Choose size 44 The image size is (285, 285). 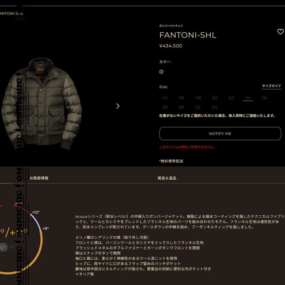click(x=165, y=98)
